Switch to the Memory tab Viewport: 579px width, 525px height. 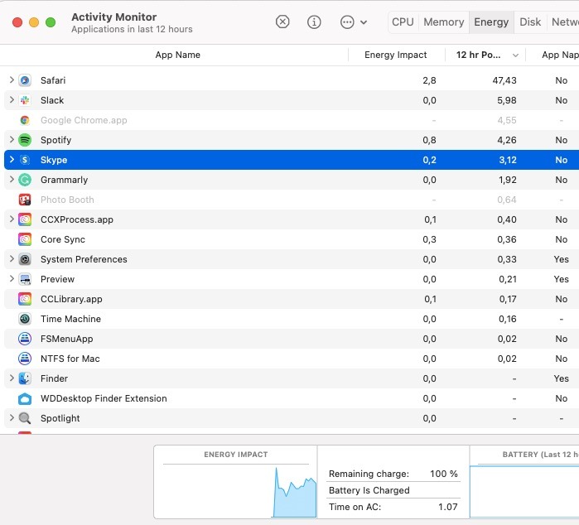point(443,22)
